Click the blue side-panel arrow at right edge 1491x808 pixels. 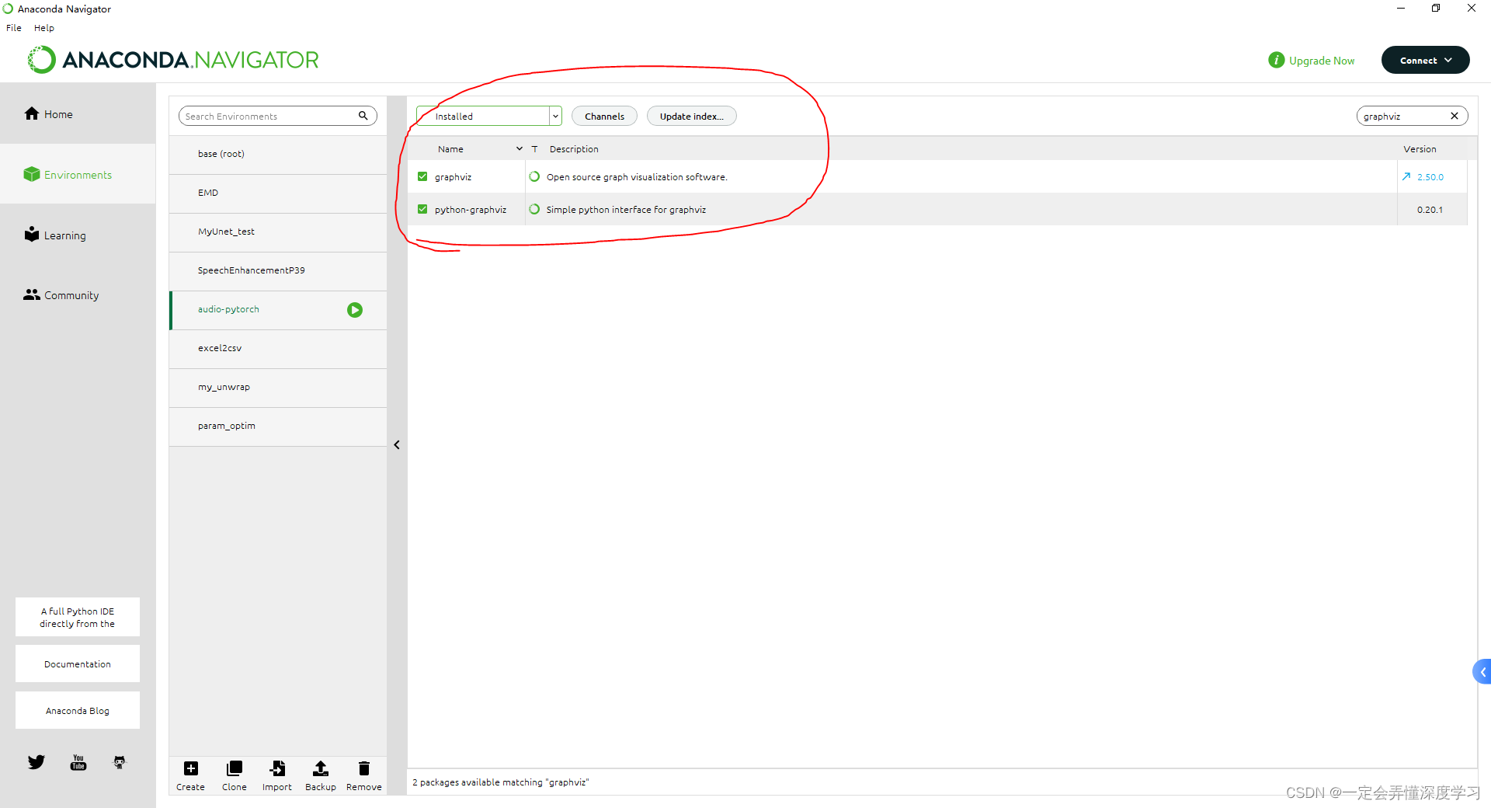[1482, 671]
